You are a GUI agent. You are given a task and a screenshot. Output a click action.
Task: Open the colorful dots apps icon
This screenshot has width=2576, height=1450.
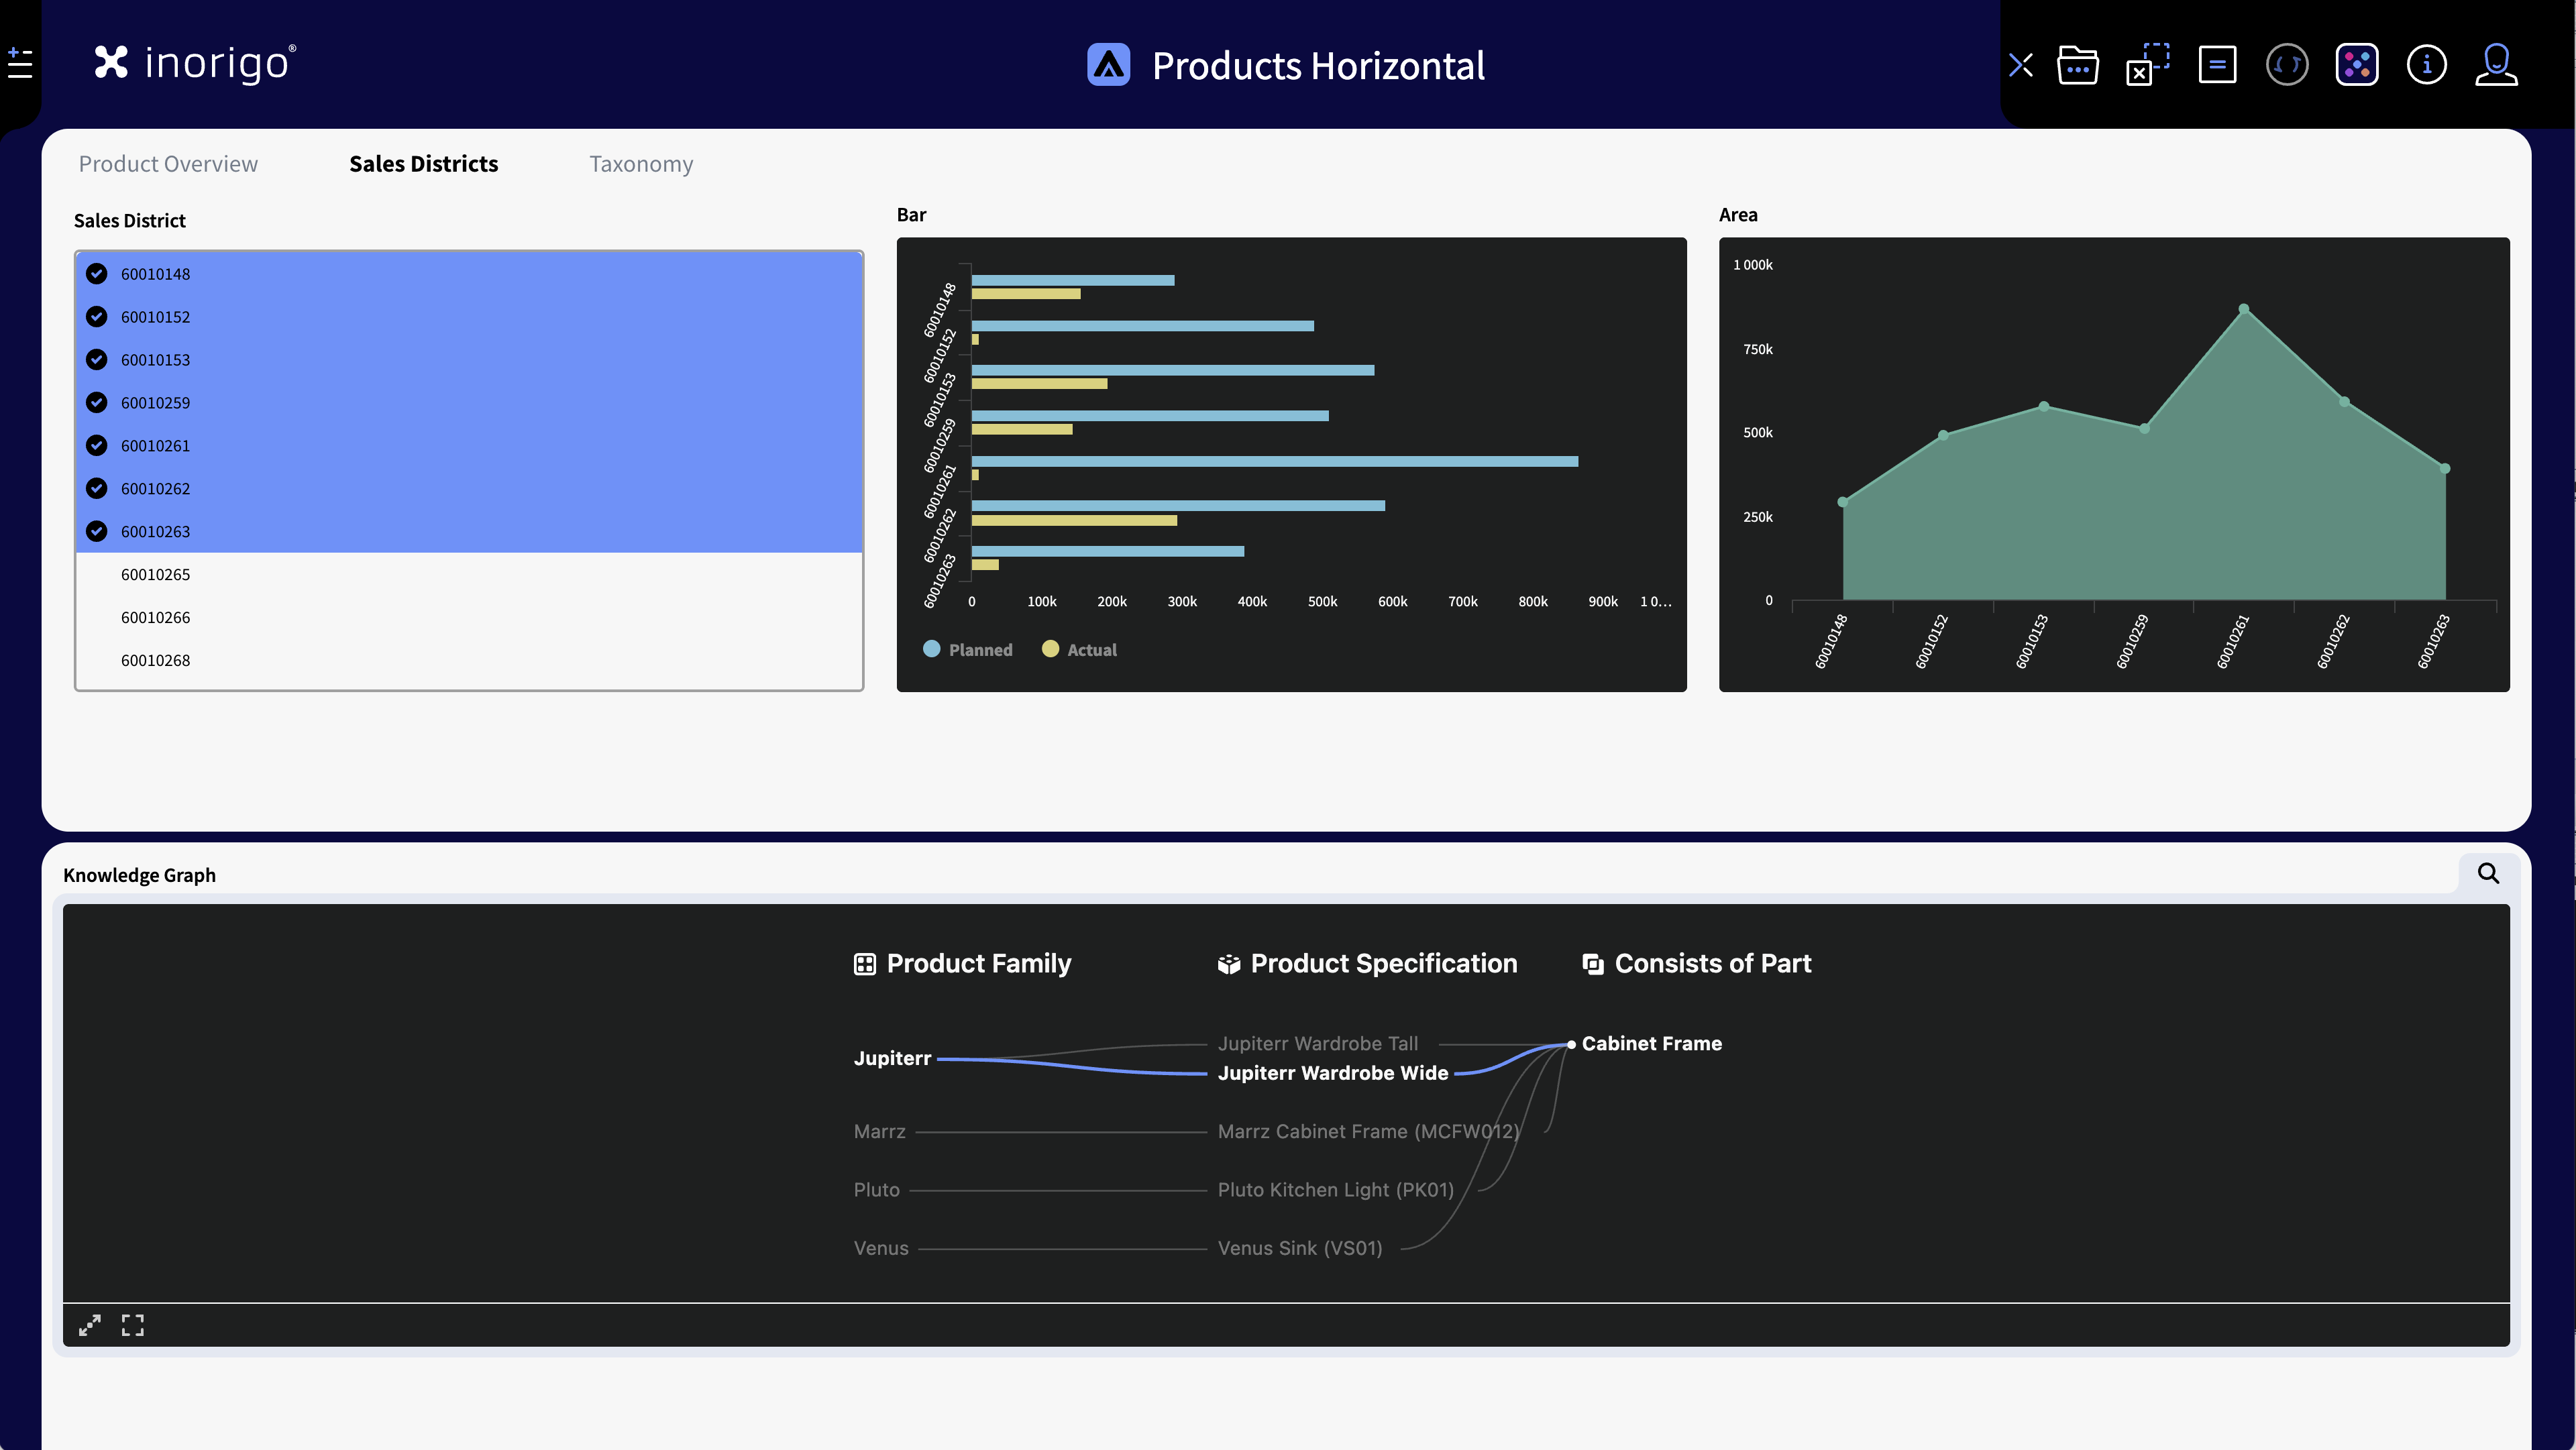(2356, 66)
